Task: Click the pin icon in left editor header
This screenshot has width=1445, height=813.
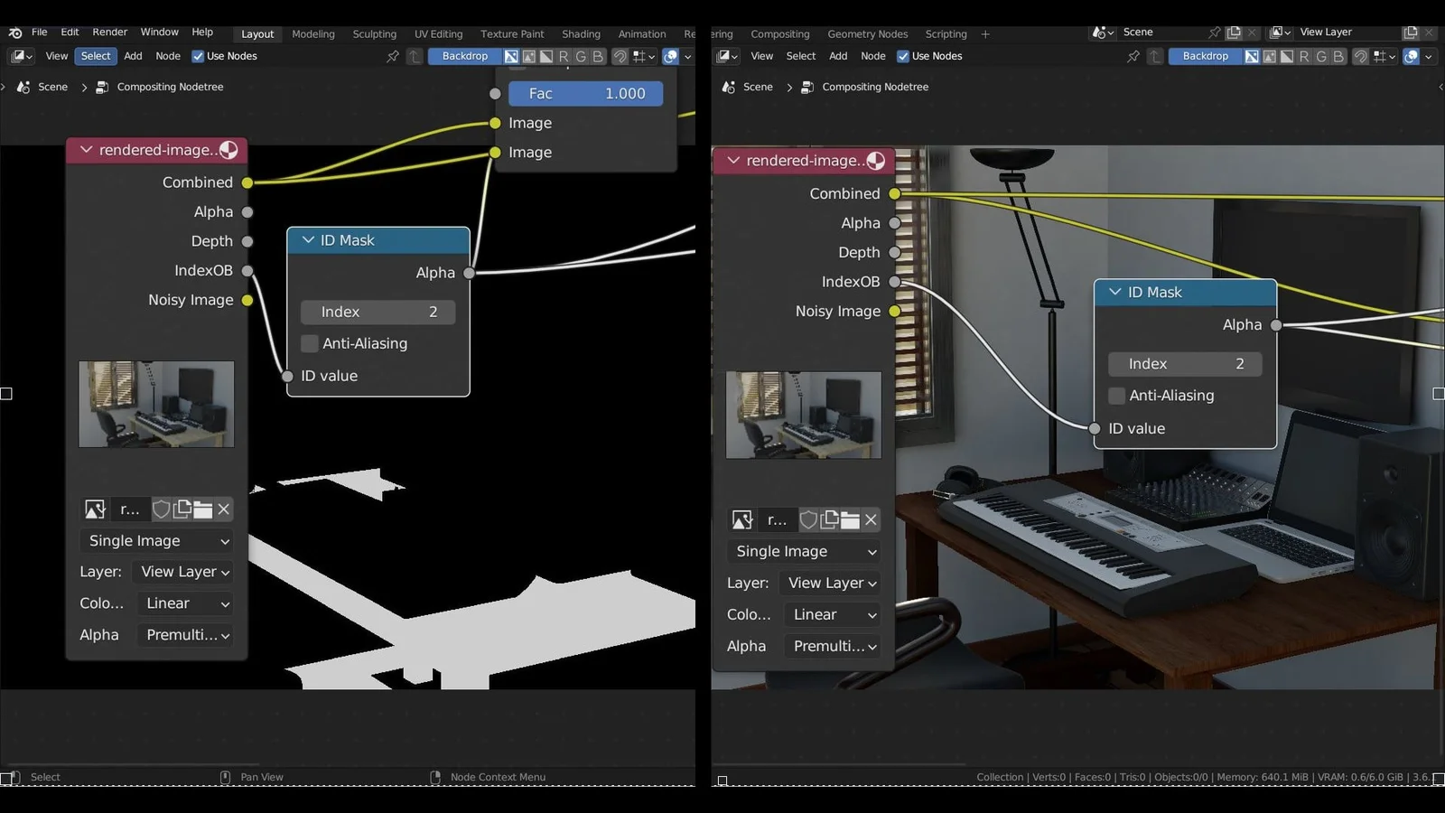Action: [392, 56]
